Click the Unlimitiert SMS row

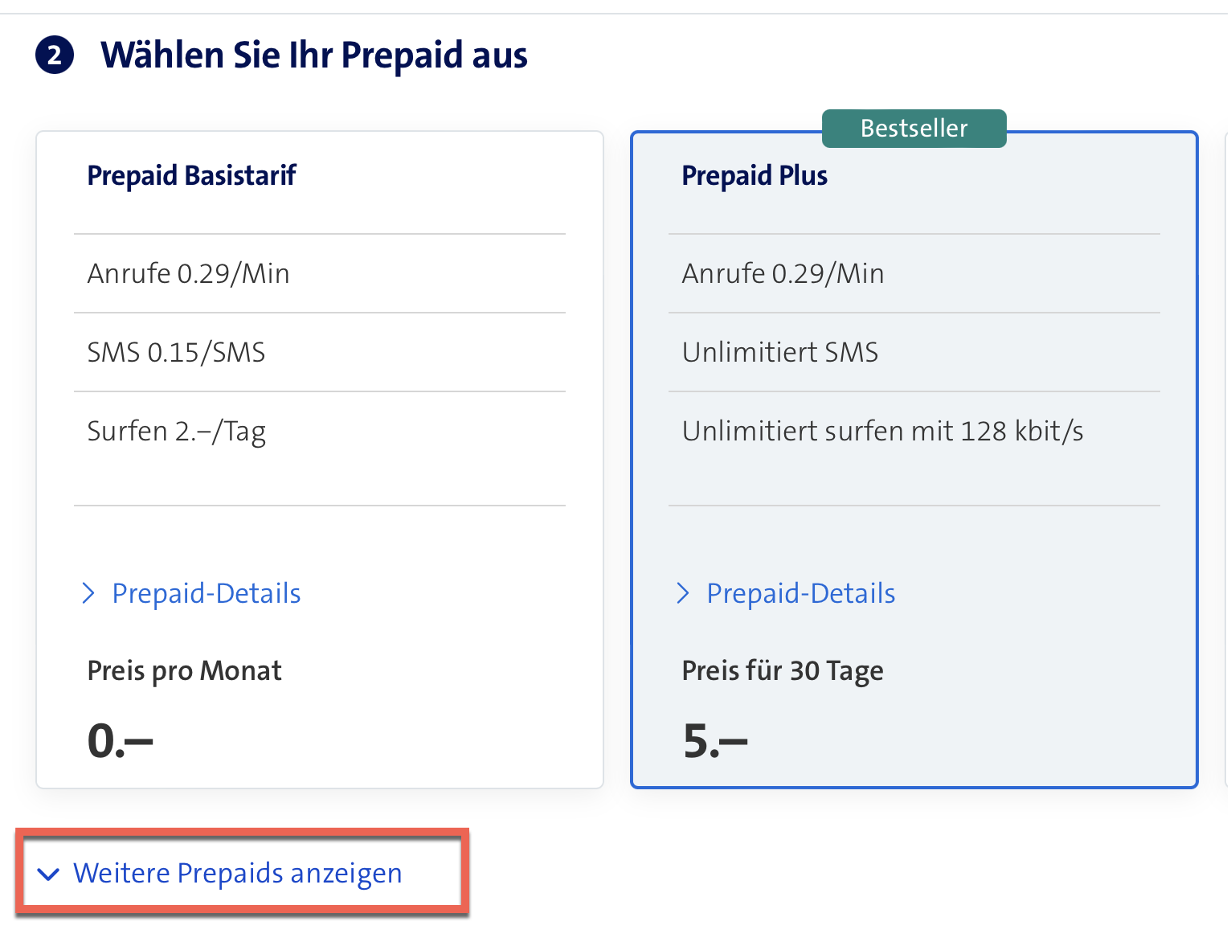click(x=779, y=353)
